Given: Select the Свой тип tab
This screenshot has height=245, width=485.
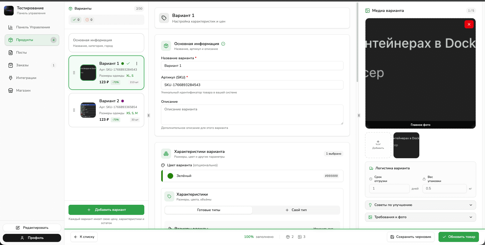Looking at the screenshot, I should pos(296,210).
